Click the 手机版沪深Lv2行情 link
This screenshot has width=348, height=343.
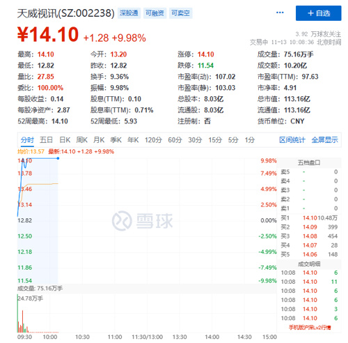pyautogui.click(x=310, y=328)
